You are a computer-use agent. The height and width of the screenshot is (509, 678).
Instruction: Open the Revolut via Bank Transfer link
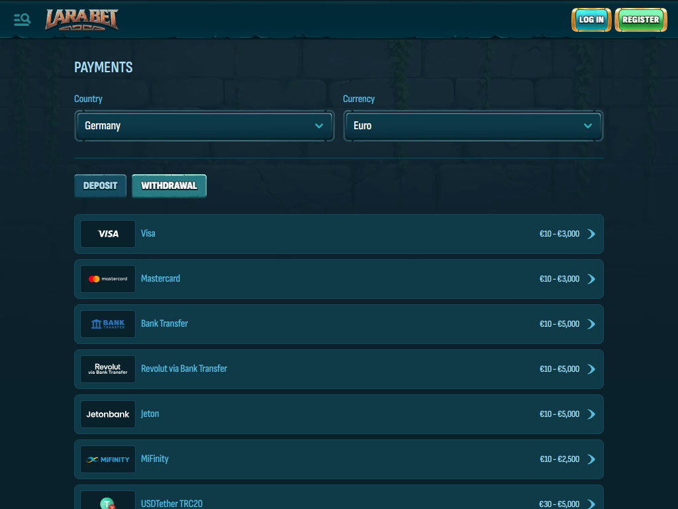pyautogui.click(x=184, y=368)
